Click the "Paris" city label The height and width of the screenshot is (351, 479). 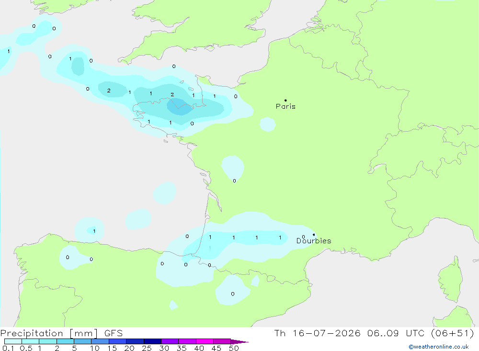285,106
